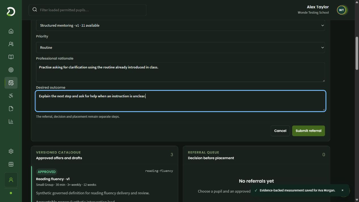This screenshot has width=359, height=202.
Task: Click the green status dot in sidebar
Action: (11, 193)
